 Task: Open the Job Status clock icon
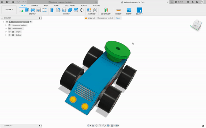tap(188, 2)
